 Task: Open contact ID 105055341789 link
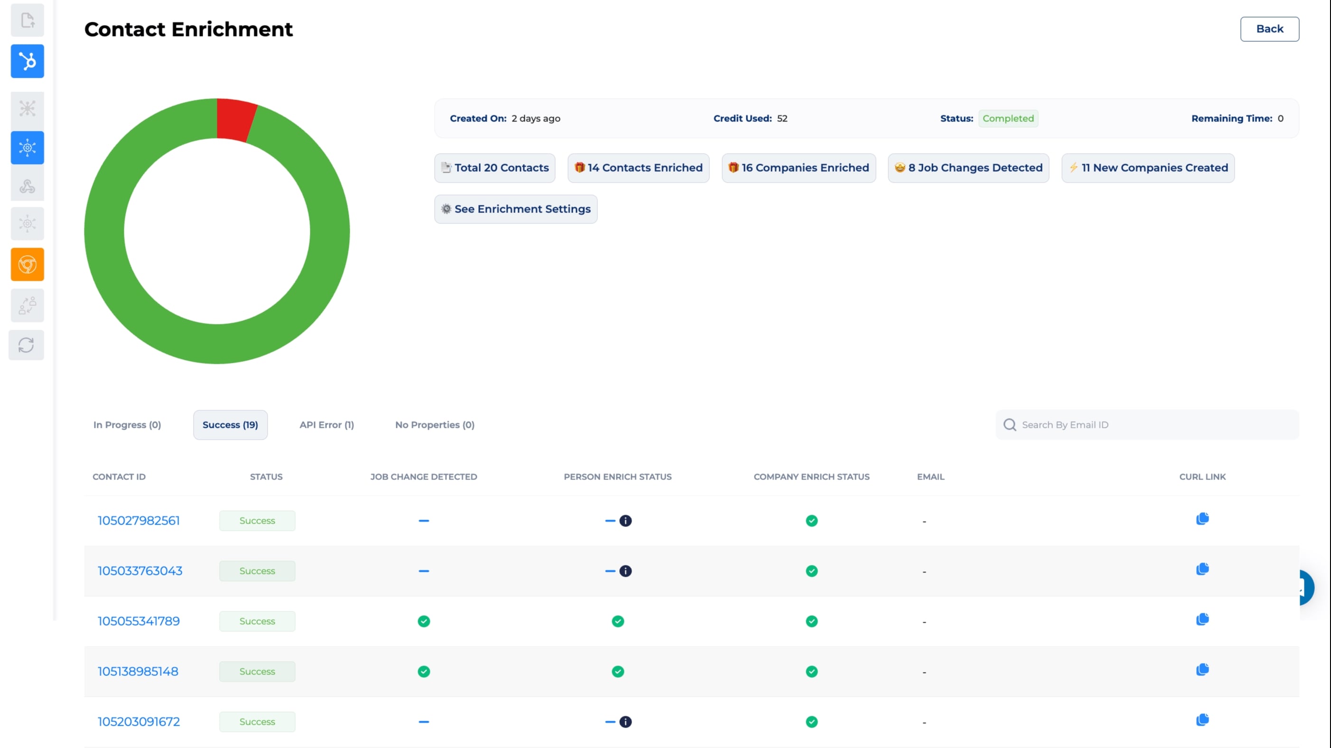139,621
